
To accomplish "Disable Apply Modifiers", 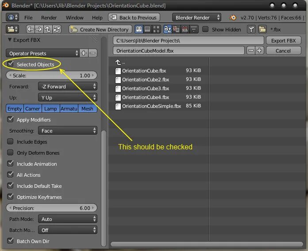I will coord(10,119).
